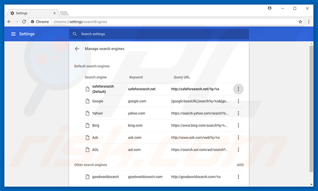This screenshot has height=191, width=318.
Task: Select the goodworldsearch engine name
Action: coord(105,177)
